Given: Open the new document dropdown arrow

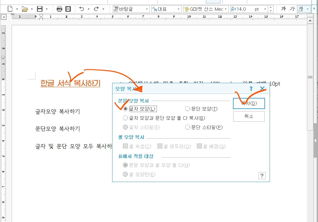Looking at the screenshot, I should (x=17, y=9).
